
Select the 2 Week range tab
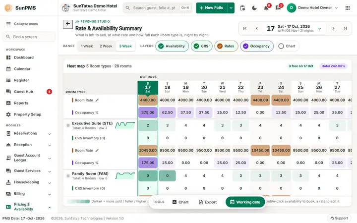(106, 46)
